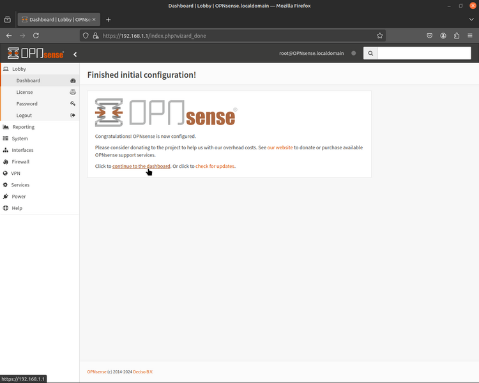Click the License scales icon

pos(73,92)
